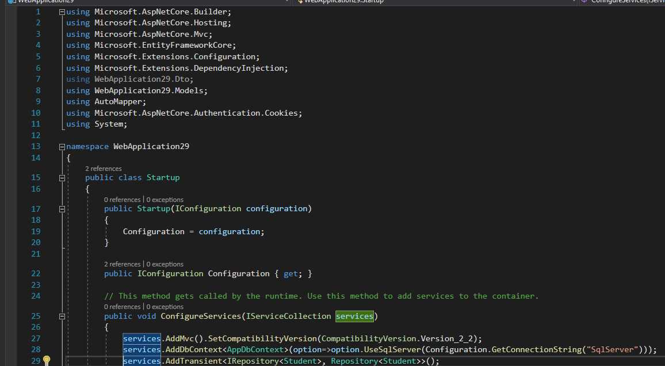
Task: Click 'UseSqlServer' on line 28
Action: pyautogui.click(x=392, y=349)
